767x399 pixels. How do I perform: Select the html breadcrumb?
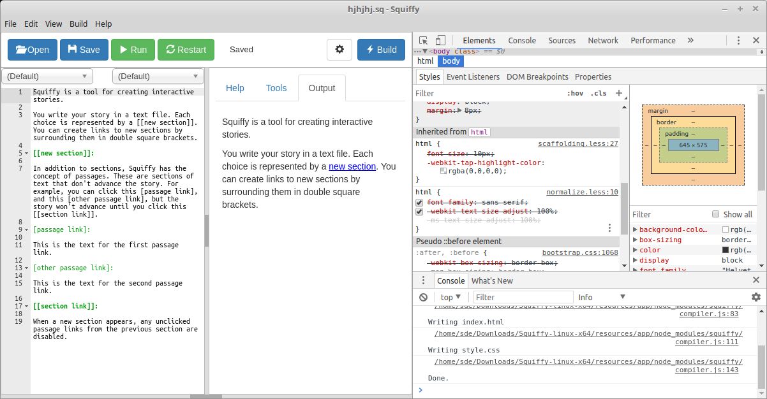[x=425, y=61]
